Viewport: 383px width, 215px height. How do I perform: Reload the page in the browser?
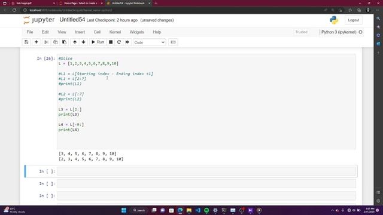click(14, 10)
